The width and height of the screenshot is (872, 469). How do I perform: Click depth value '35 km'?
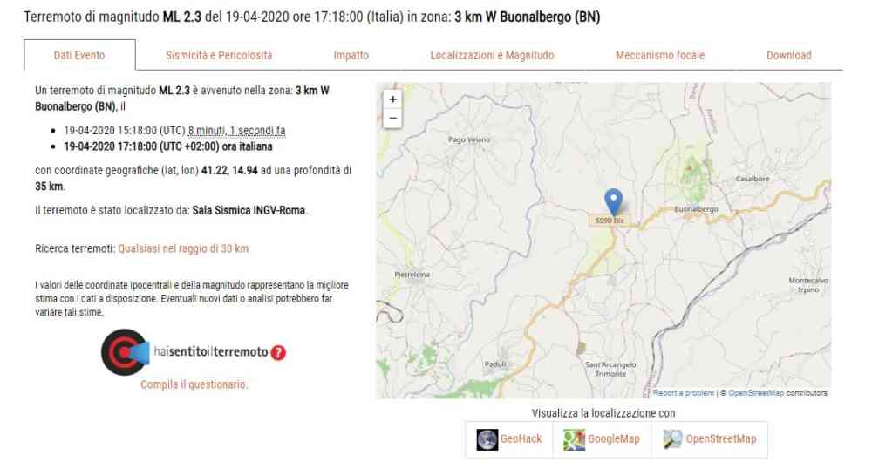pyautogui.click(x=49, y=187)
